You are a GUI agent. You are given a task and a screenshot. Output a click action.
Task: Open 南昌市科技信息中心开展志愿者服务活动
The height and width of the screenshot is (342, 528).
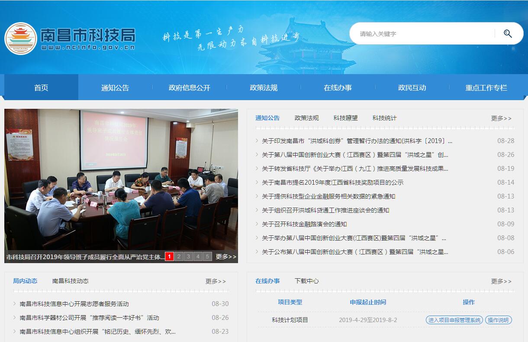[x=74, y=304]
